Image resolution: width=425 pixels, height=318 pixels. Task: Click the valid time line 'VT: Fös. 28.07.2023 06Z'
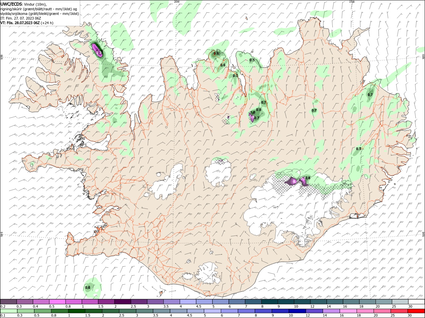(20, 23)
